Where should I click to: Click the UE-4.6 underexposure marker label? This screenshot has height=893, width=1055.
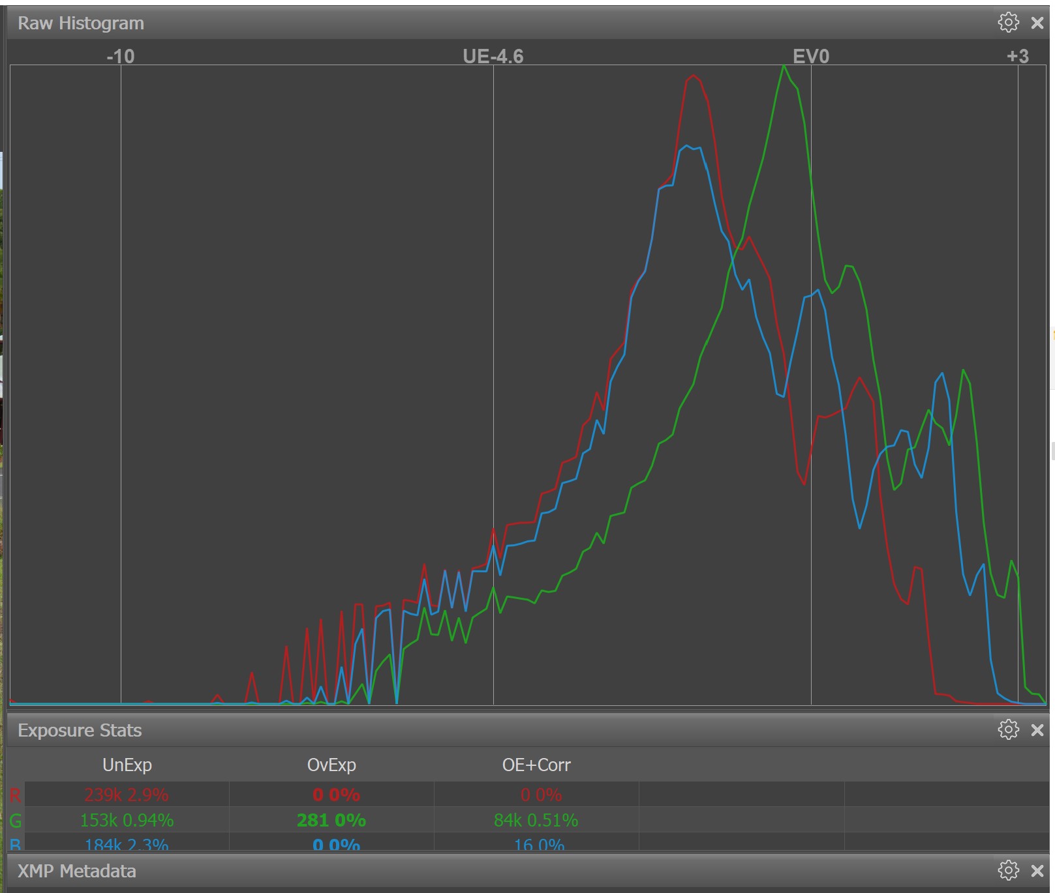click(x=493, y=57)
